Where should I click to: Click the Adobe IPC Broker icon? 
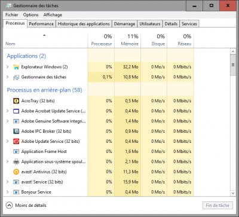(x=16, y=131)
